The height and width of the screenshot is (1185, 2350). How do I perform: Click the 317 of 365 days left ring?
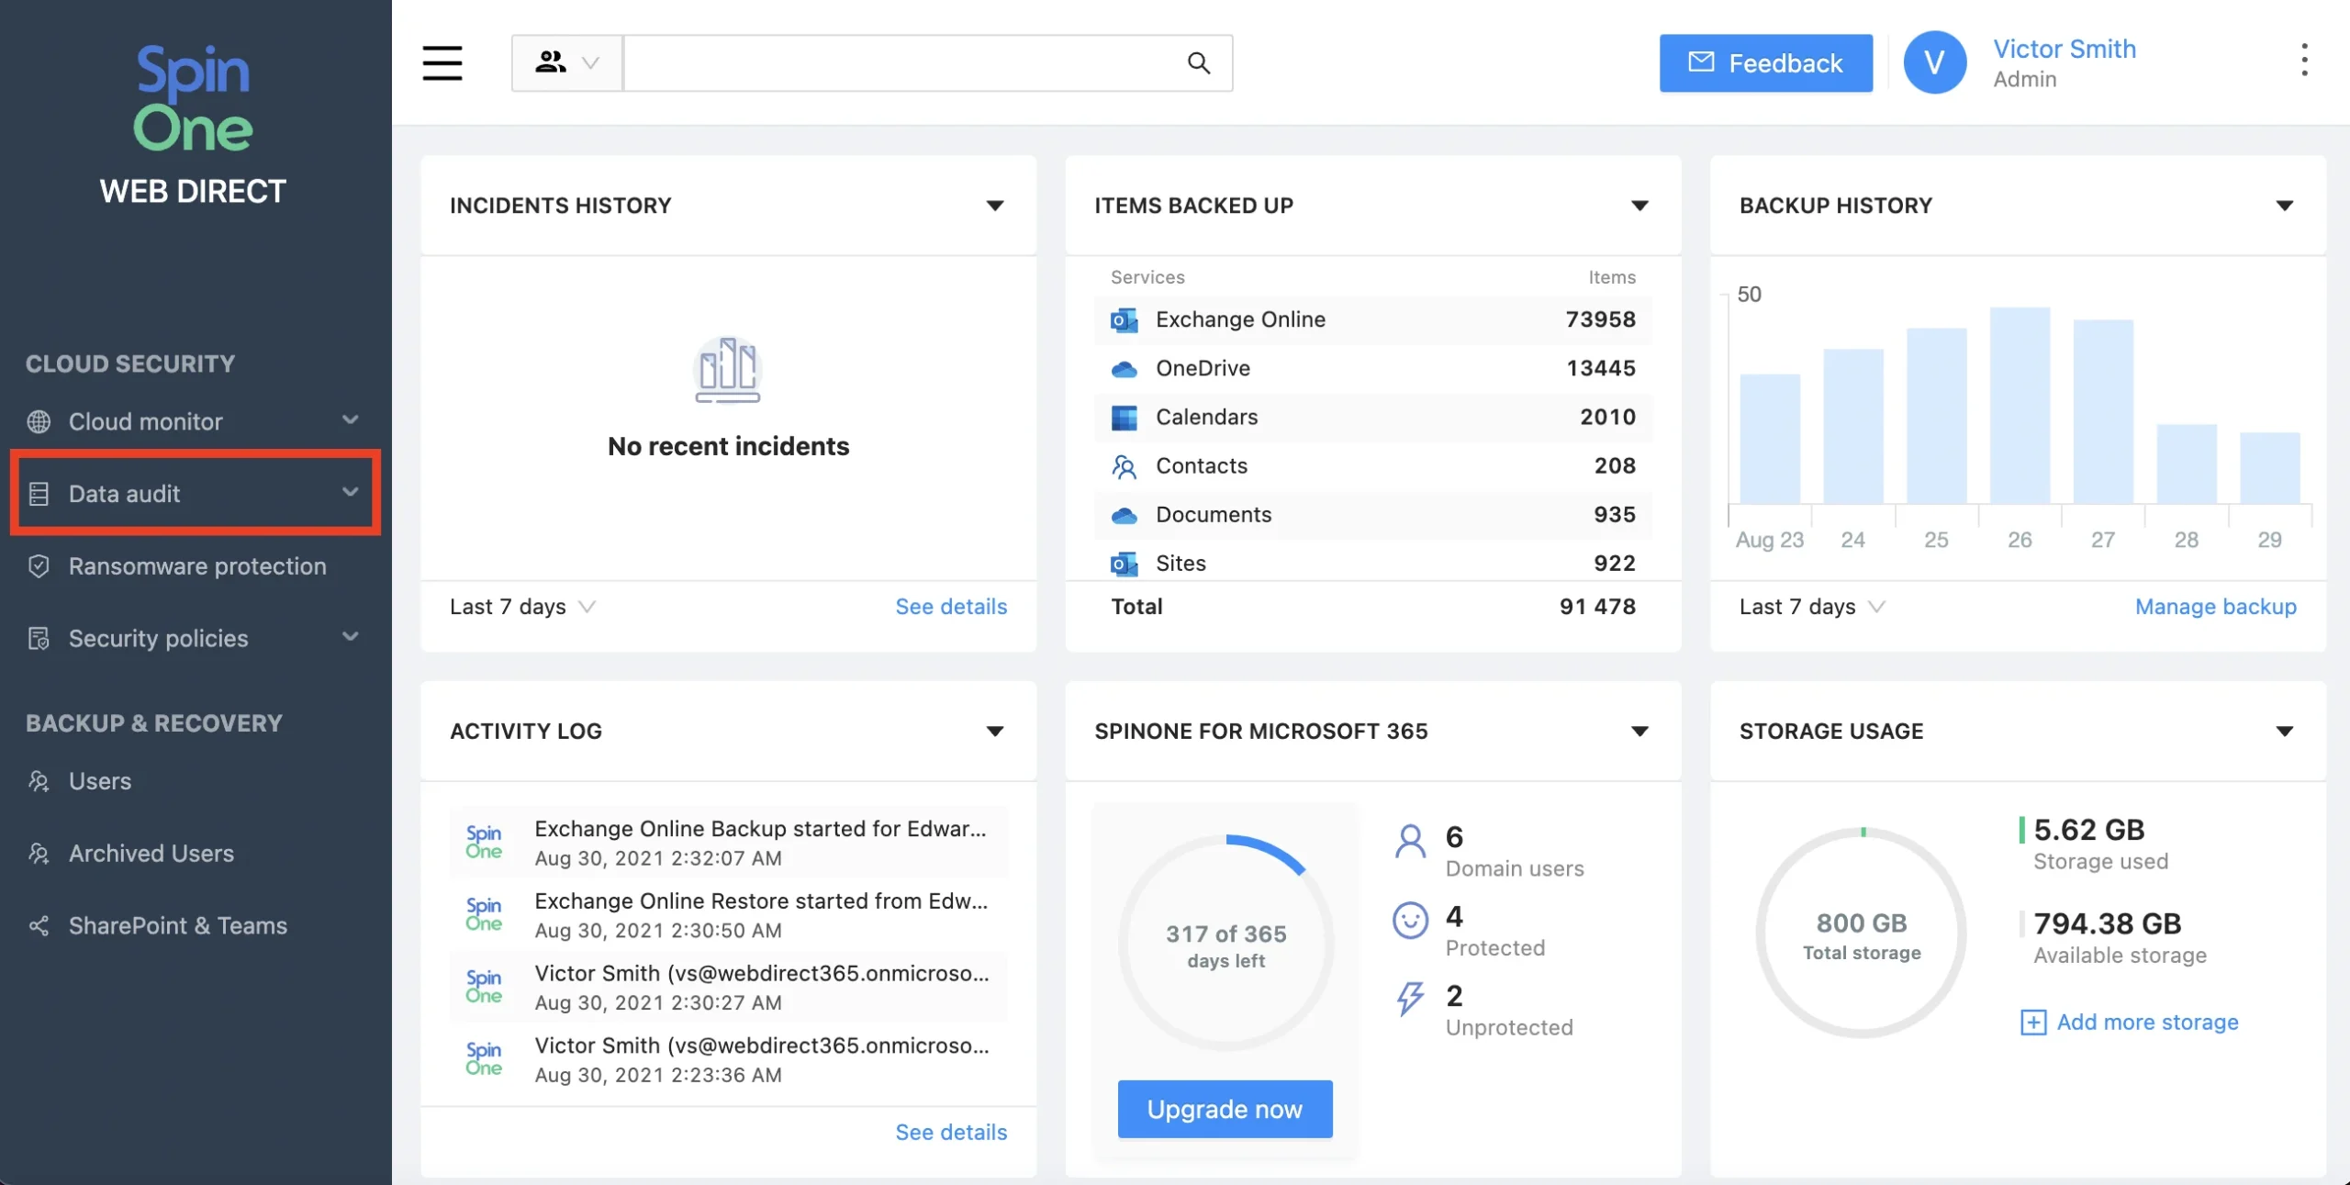click(x=1225, y=943)
